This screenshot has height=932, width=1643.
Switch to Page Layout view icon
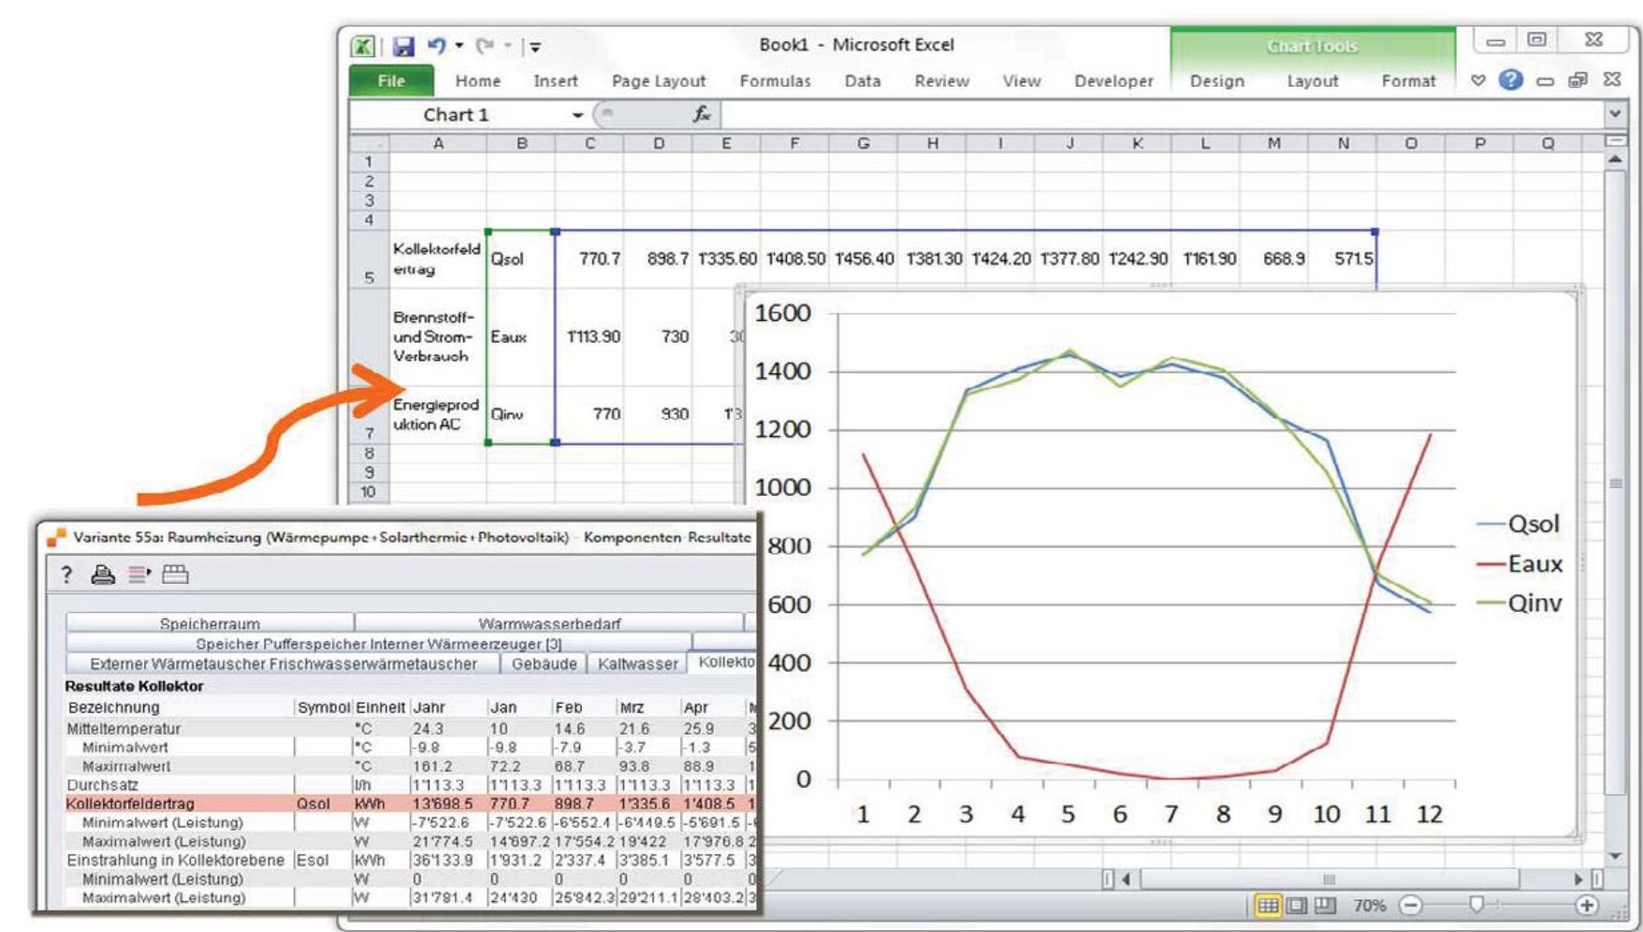click(x=1297, y=905)
